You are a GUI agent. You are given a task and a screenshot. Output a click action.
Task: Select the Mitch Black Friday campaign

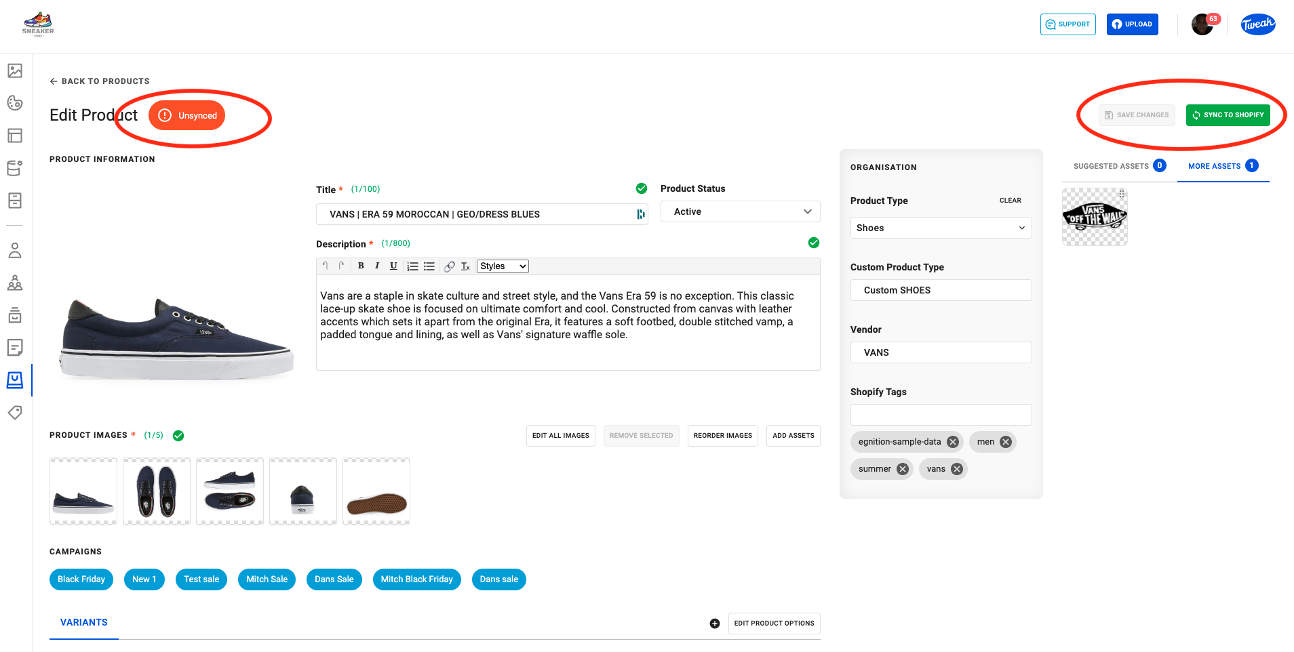[x=417, y=579]
